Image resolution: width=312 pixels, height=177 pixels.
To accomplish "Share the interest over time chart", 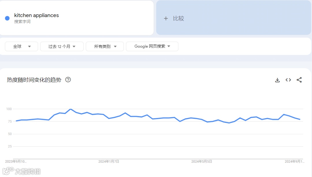I will (299, 80).
